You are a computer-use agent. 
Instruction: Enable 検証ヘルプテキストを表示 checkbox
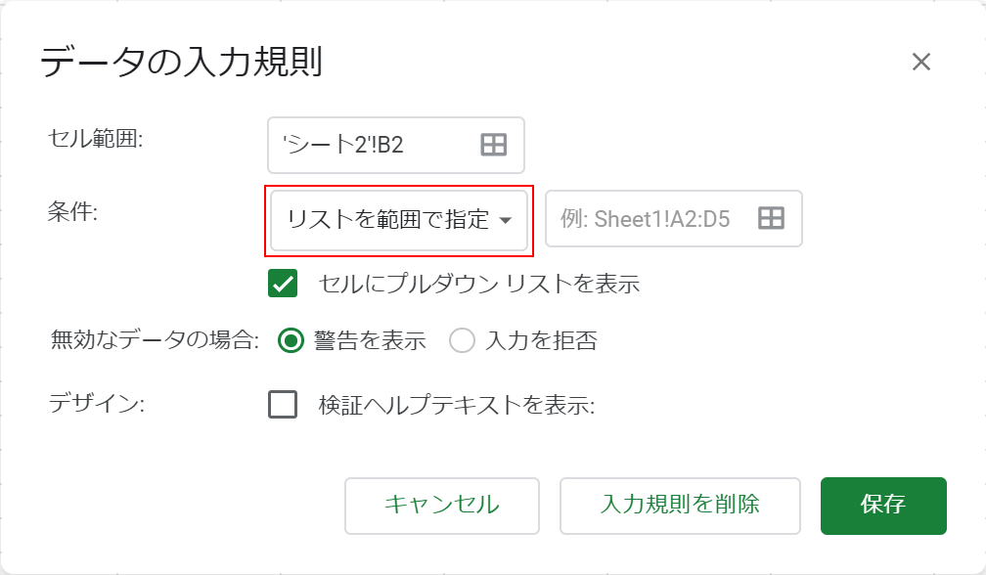[284, 405]
